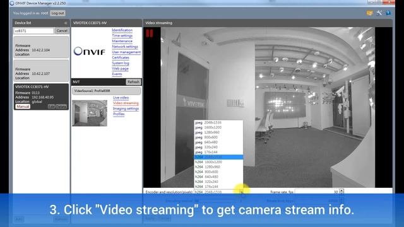This screenshot has height=227, width=404.
Task: Open the Certificates link
Action: (121, 57)
